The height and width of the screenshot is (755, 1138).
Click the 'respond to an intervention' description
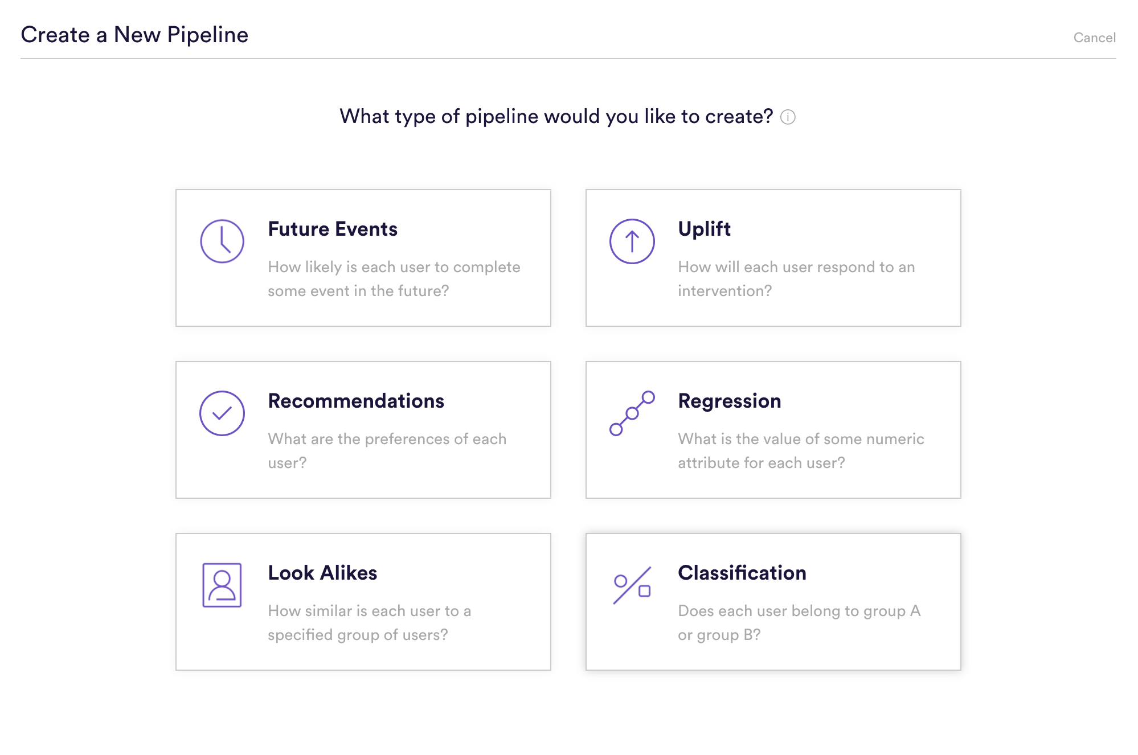[x=796, y=279]
